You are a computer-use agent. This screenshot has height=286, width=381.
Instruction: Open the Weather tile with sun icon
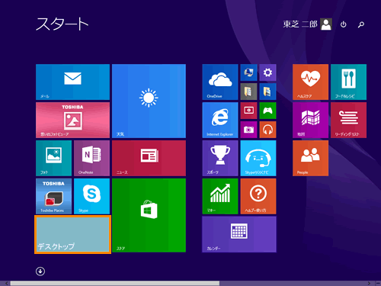(149, 101)
